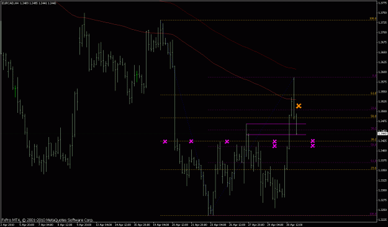
Task: Click the 1.3700 price scale label
Action: pyautogui.click(x=383, y=33)
